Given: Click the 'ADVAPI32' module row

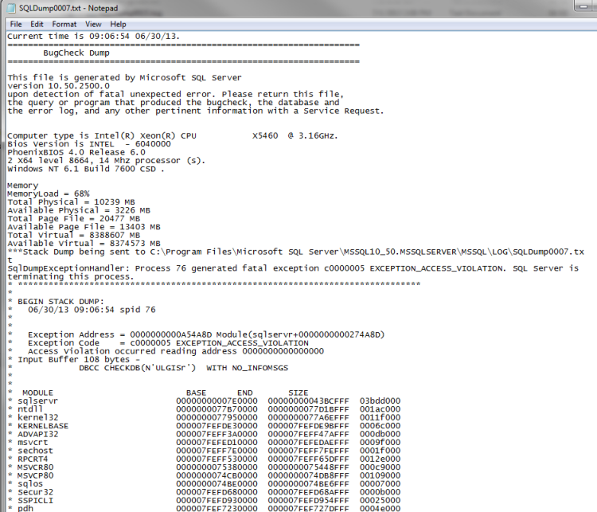Looking at the screenshot, I should click(204, 434).
